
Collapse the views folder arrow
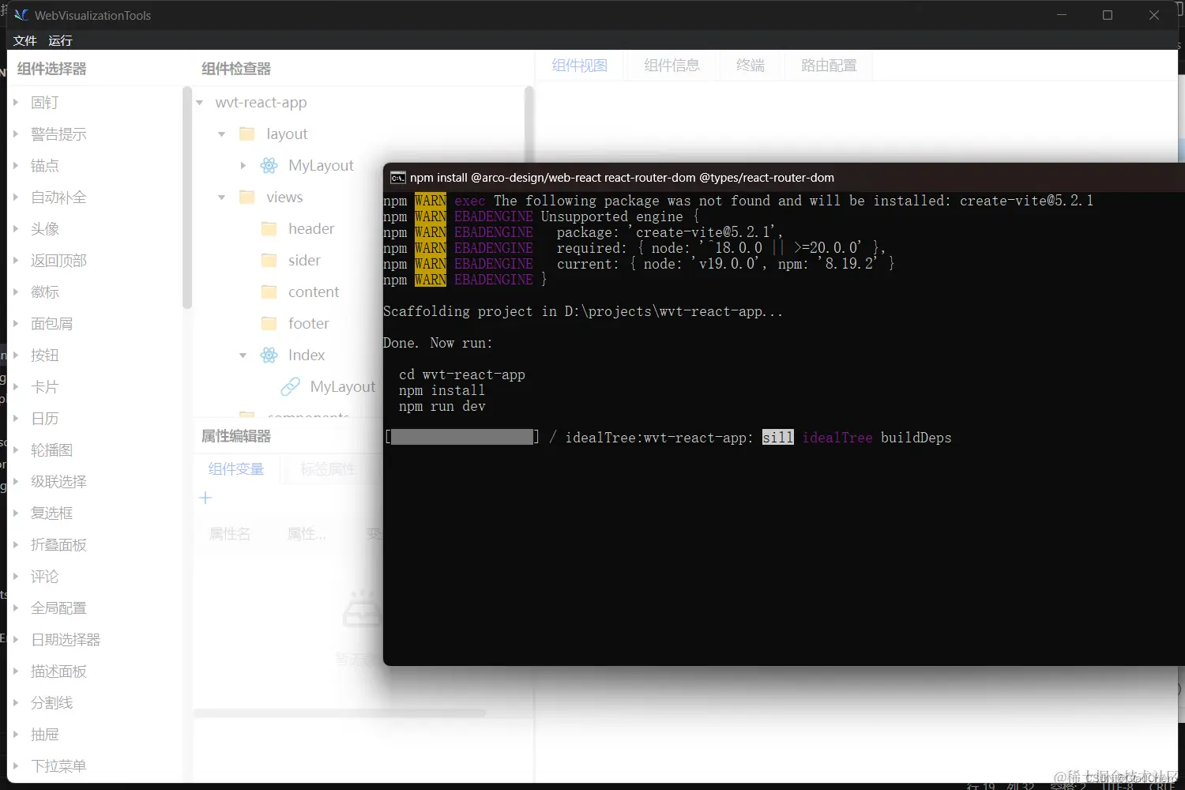[x=222, y=197]
